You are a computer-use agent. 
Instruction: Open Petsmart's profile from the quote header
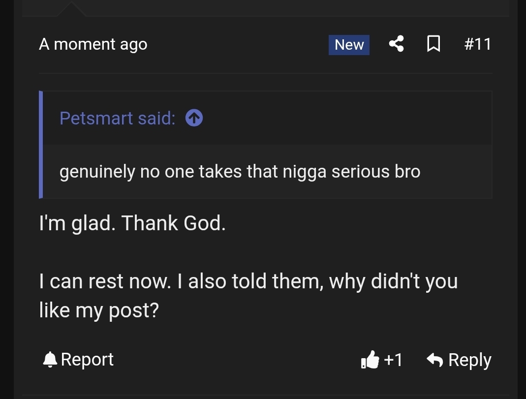117,118
